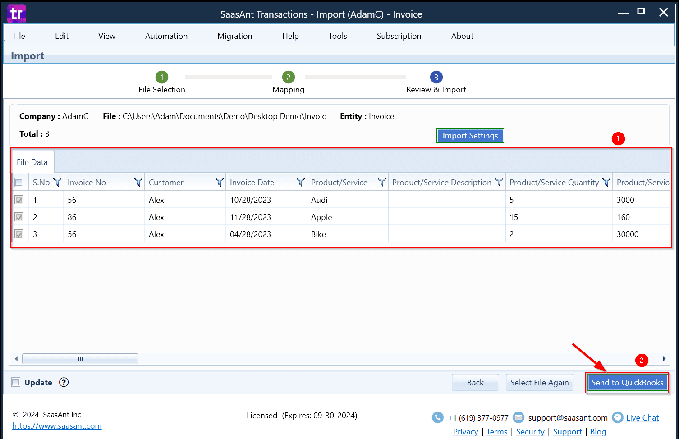This screenshot has height=439, width=679.
Task: Open the About menu
Action: point(462,36)
